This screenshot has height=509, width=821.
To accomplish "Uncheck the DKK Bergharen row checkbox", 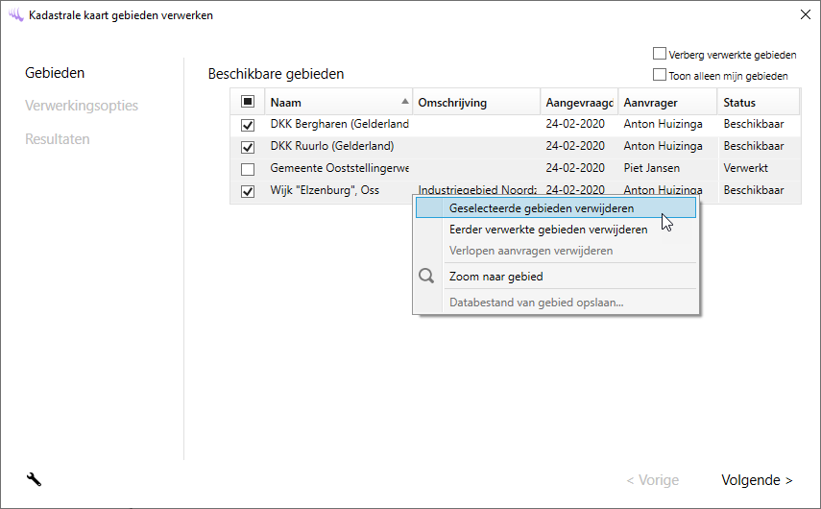I will [248, 125].
